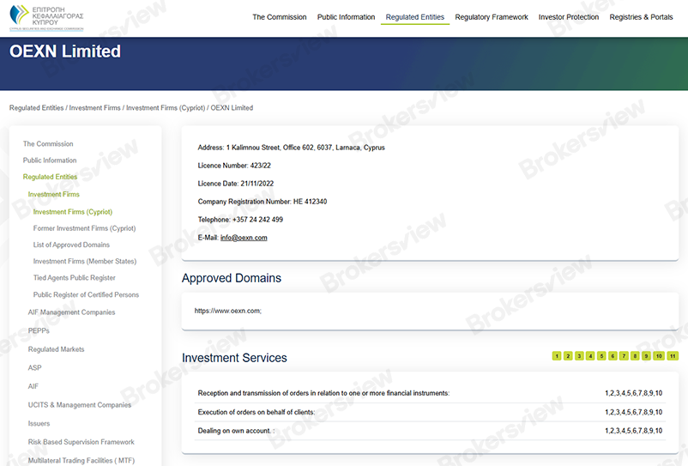Viewport: 688px width, 466px height.
Task: Open Multilateral Trading Facilities (MTF) sidebar item
Action: click(x=81, y=461)
